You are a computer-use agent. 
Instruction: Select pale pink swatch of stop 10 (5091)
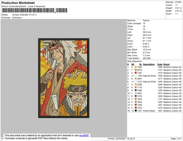[136, 93]
